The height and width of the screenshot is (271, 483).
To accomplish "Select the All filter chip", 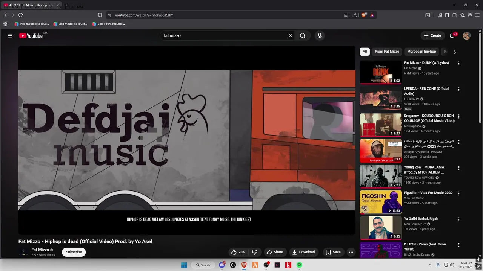I will [x=365, y=52].
